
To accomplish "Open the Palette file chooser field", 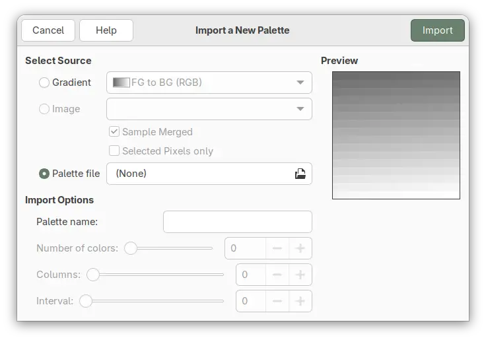I will 198,174.
